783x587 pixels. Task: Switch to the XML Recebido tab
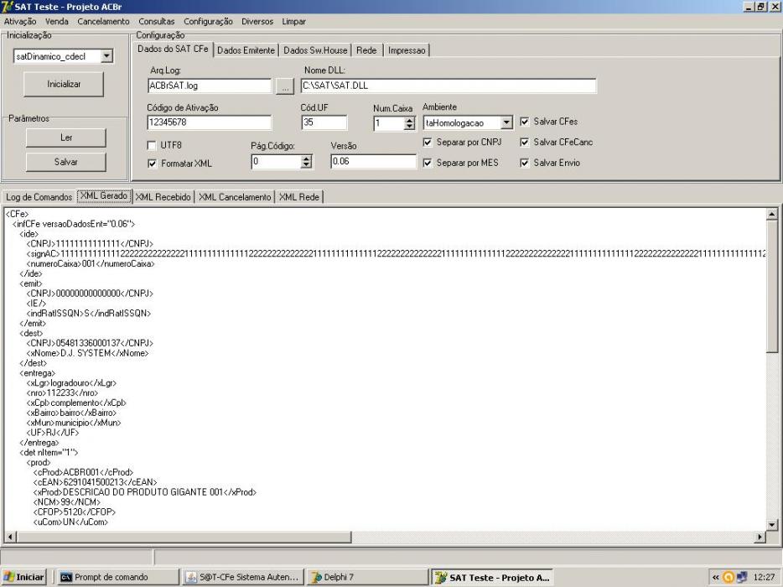pyautogui.click(x=163, y=197)
